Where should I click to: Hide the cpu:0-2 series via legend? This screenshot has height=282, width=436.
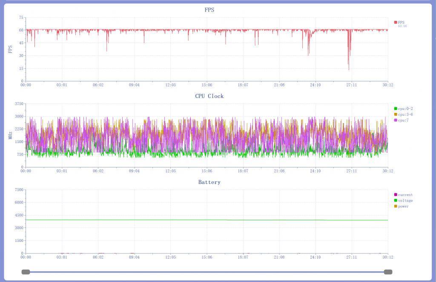tap(396, 109)
